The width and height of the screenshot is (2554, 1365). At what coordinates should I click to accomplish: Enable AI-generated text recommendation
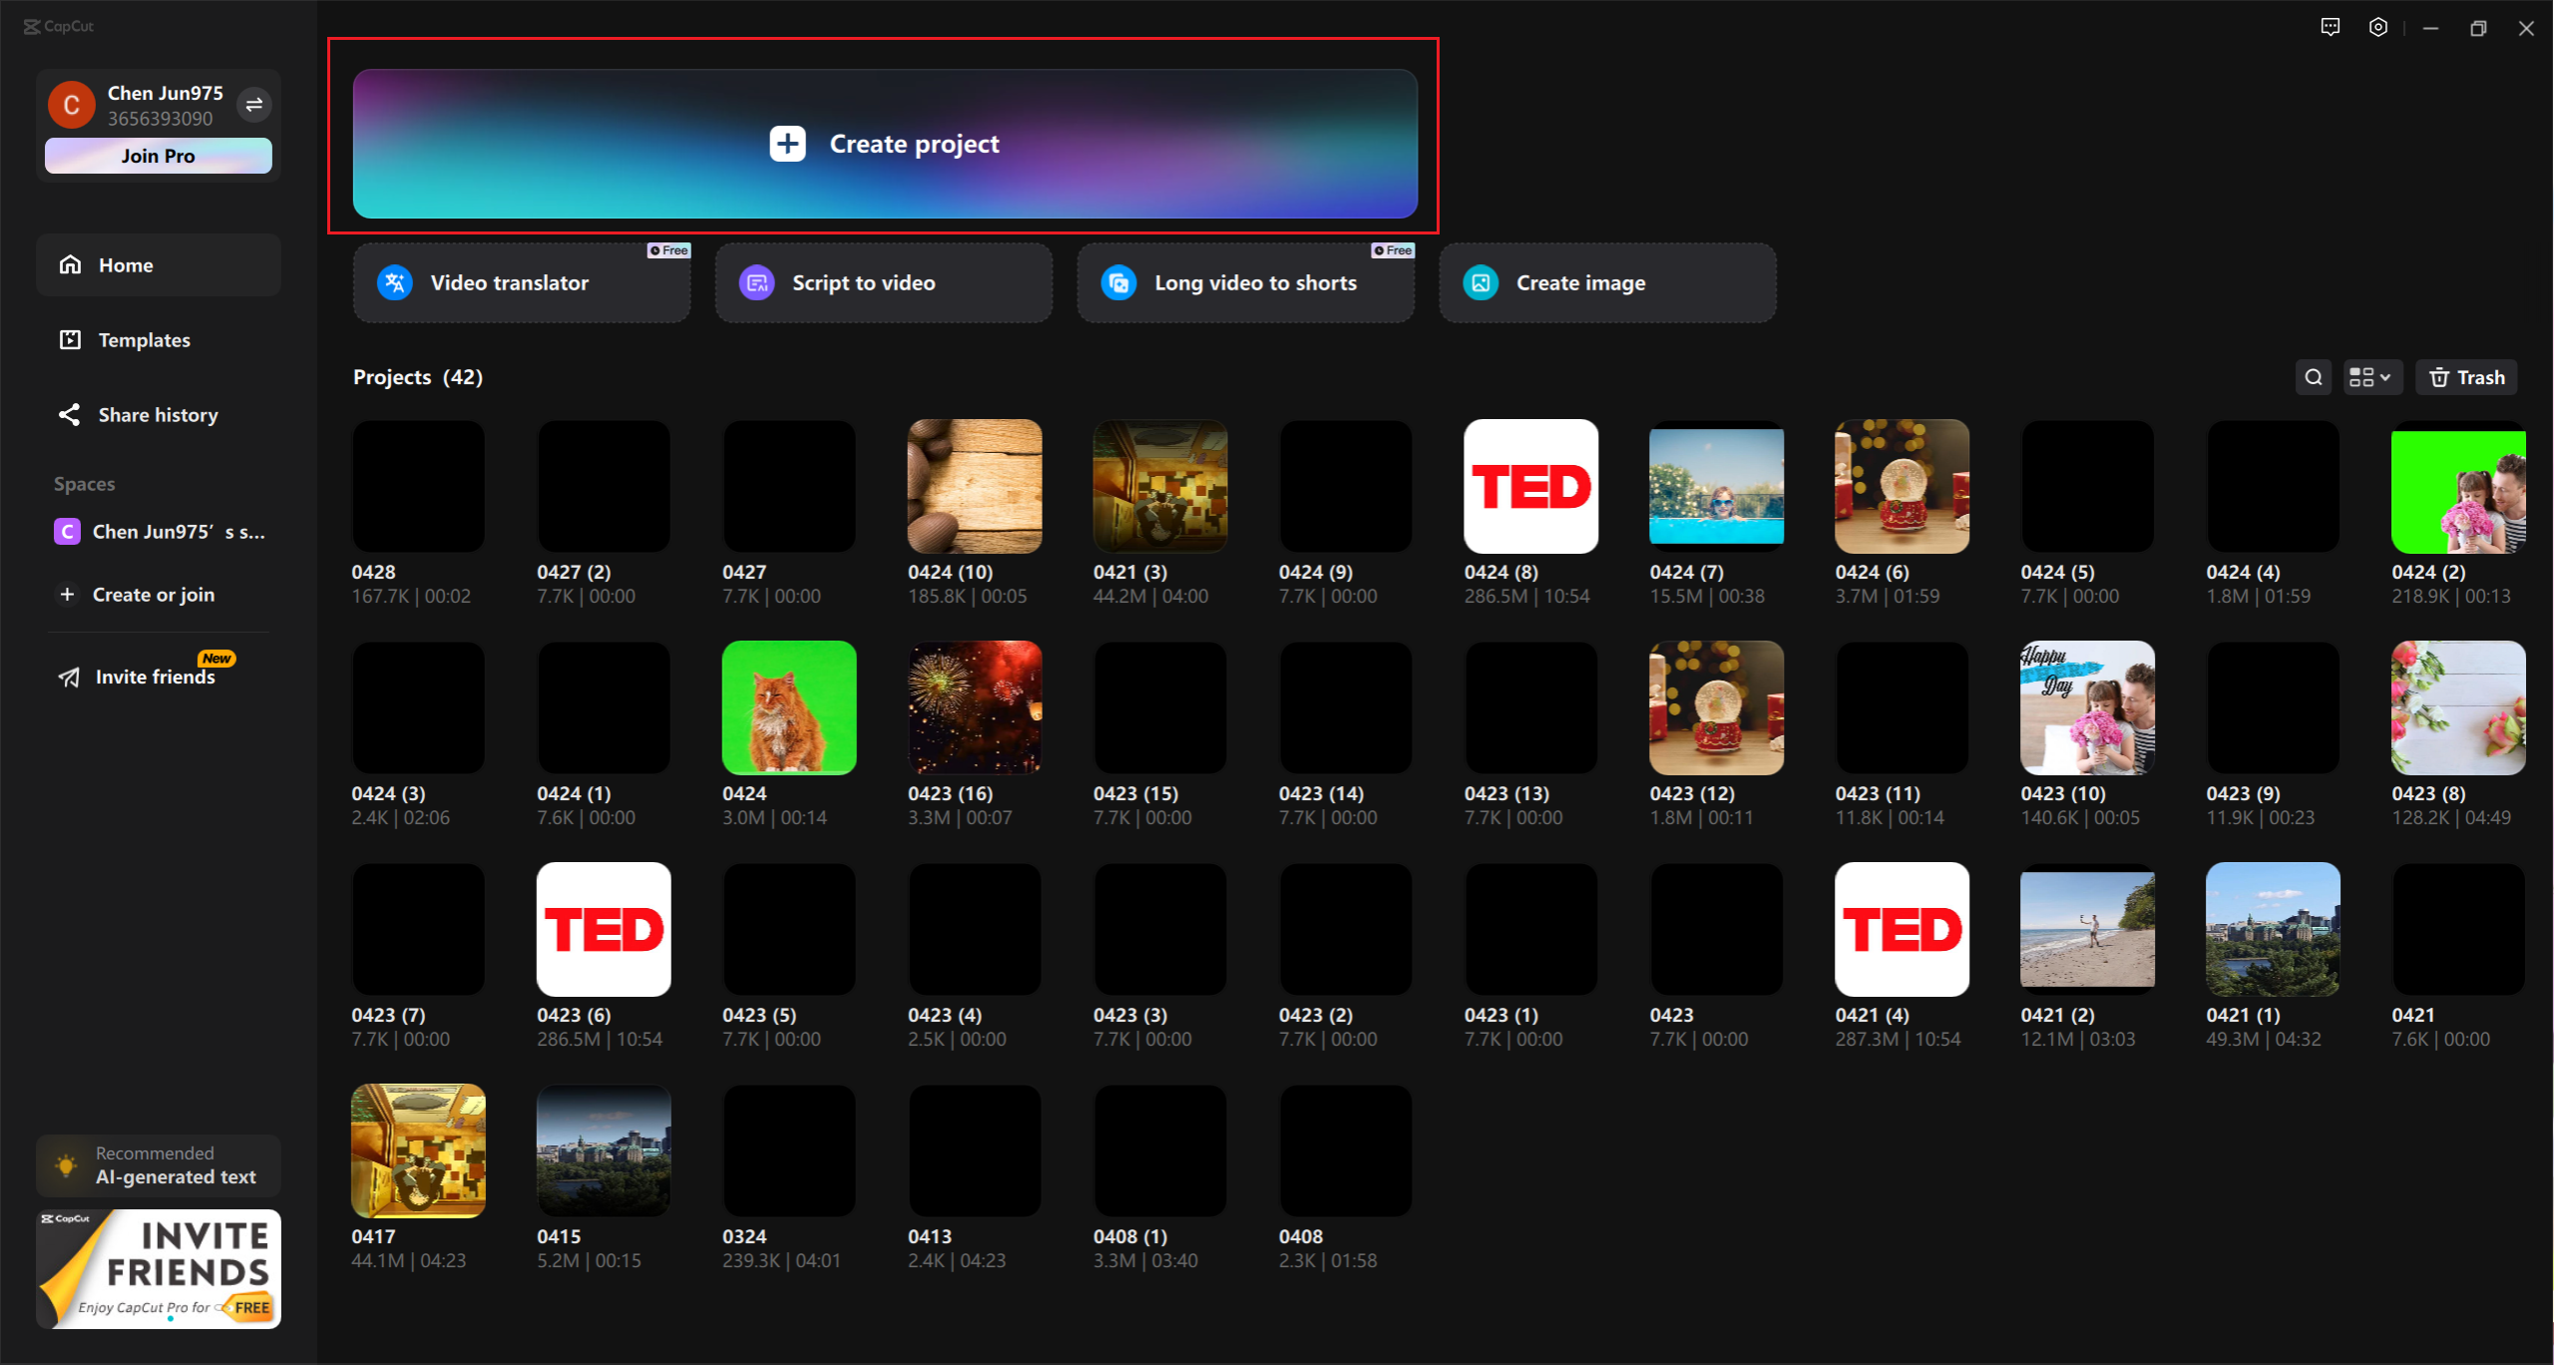coord(157,1165)
